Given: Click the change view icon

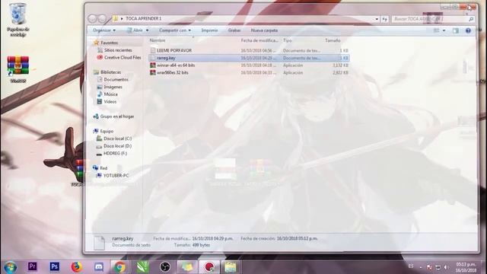Looking at the screenshot, I should coord(436,30).
